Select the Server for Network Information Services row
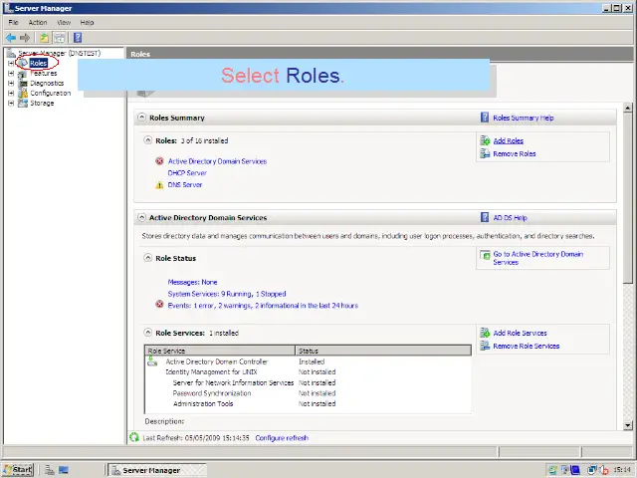The width and height of the screenshot is (637, 478). coord(308,382)
